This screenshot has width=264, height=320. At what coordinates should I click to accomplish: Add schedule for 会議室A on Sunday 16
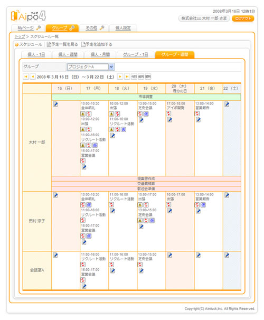pos(55,255)
